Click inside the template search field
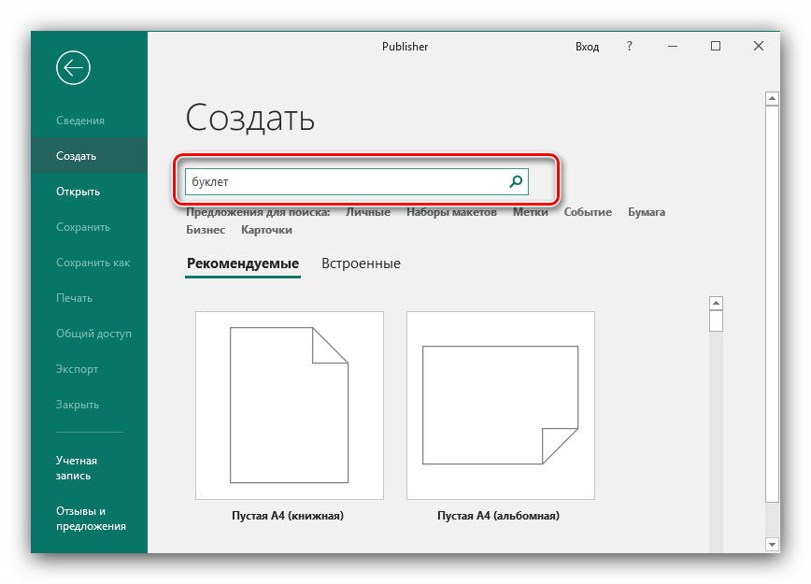Image resolution: width=811 pixels, height=584 pixels. (x=346, y=182)
